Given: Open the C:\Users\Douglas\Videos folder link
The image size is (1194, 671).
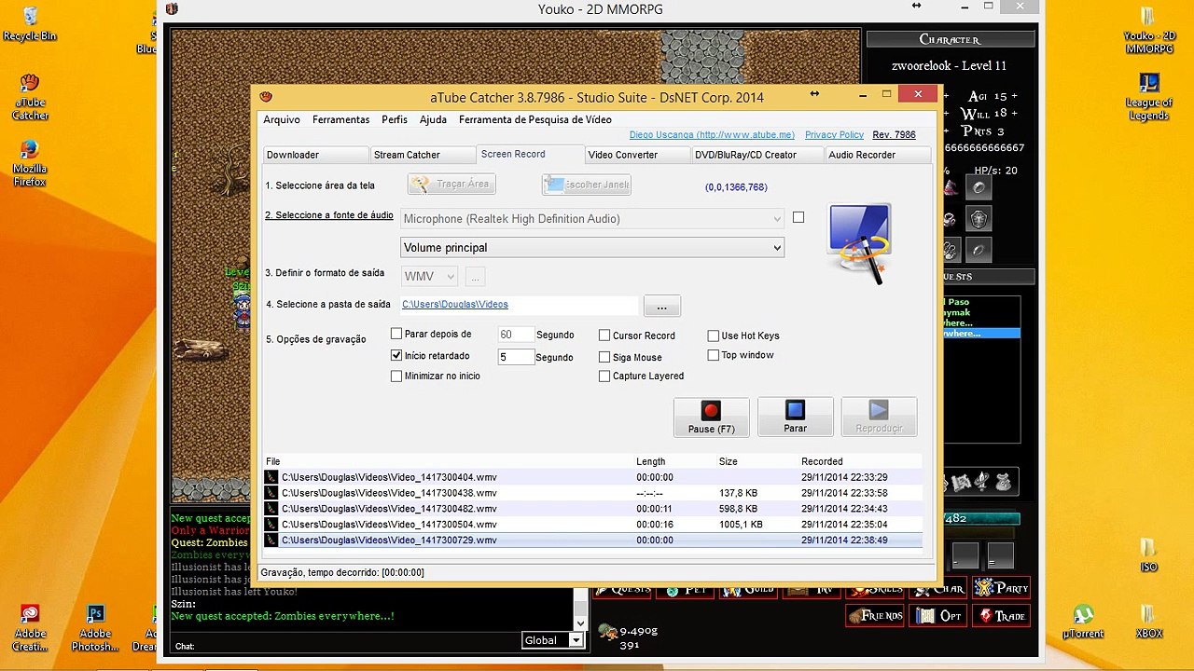Looking at the screenshot, I should point(455,305).
